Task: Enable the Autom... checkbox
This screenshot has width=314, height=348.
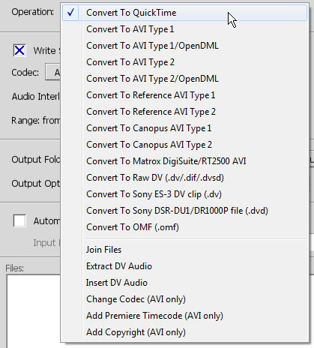Action: [19, 220]
